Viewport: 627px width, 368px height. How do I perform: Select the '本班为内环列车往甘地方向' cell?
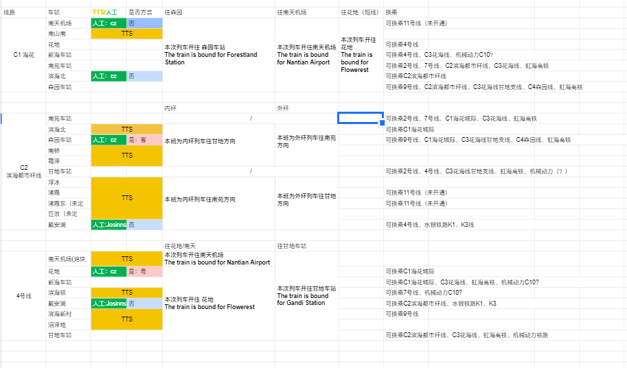tap(218, 140)
